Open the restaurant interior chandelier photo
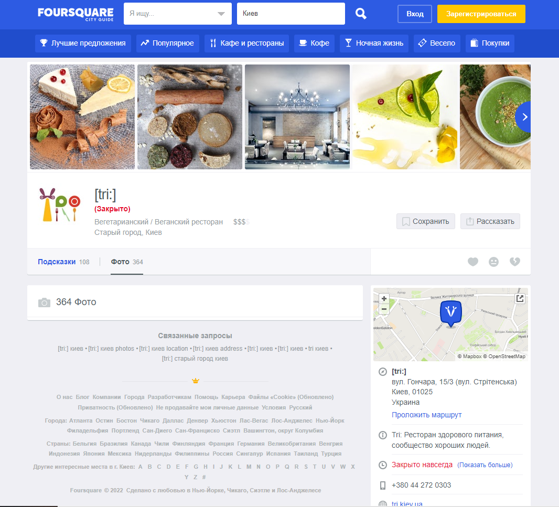The image size is (559, 507). tap(297, 117)
